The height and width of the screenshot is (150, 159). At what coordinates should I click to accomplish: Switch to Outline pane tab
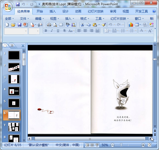pyautogui.click(x=12, y=45)
